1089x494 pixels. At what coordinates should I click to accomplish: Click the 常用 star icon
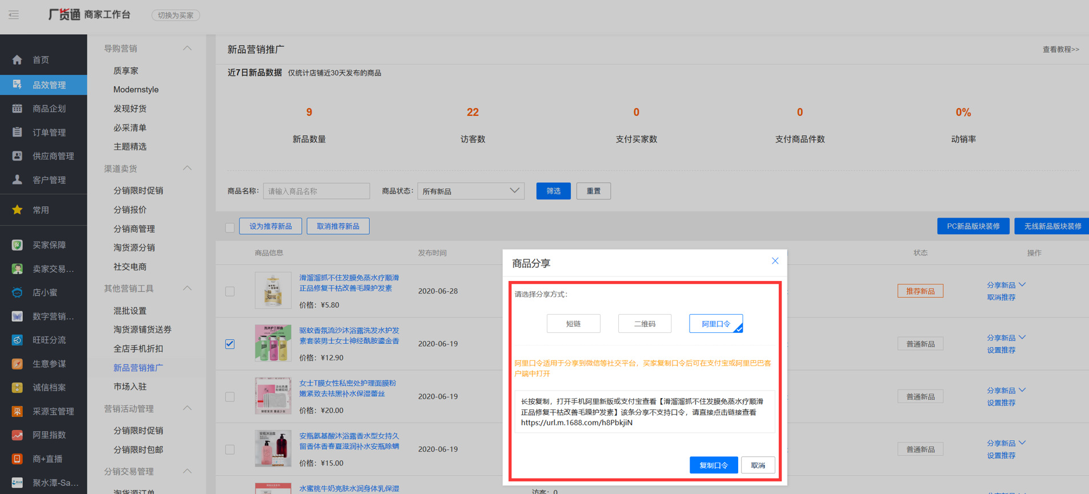click(x=17, y=210)
